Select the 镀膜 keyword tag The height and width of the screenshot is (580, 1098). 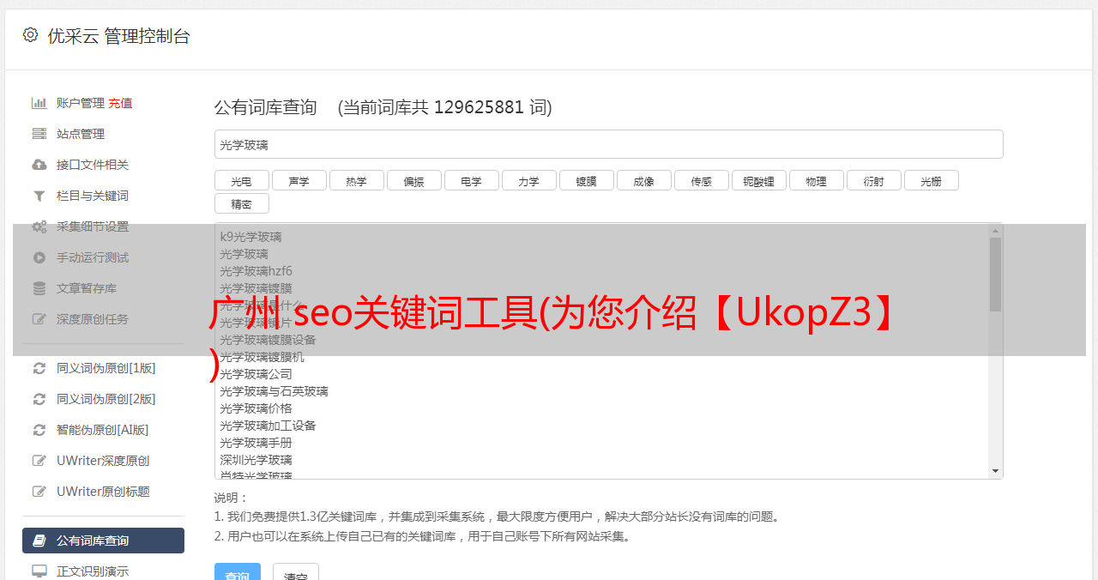[587, 180]
